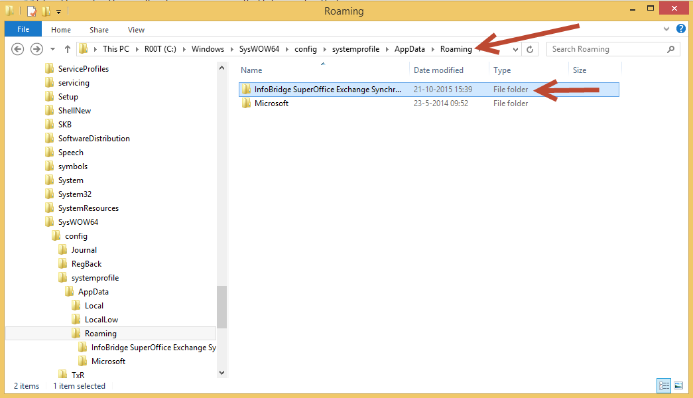
Task: Click the navigation pane scrollbar thumb
Action: pyautogui.click(x=222, y=307)
